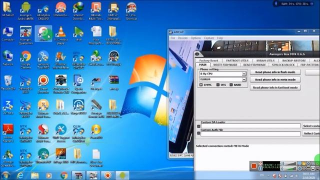Open the Devices menu in AMCAP
The image size is (320, 180).
(182, 38)
